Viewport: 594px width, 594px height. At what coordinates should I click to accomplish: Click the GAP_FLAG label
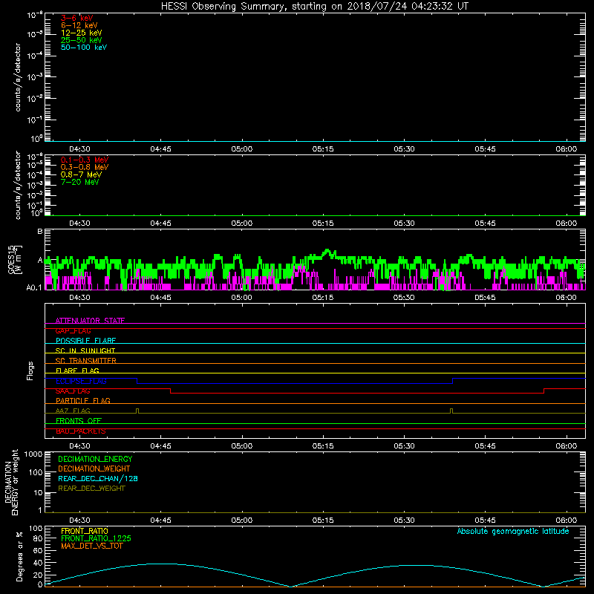pos(73,330)
